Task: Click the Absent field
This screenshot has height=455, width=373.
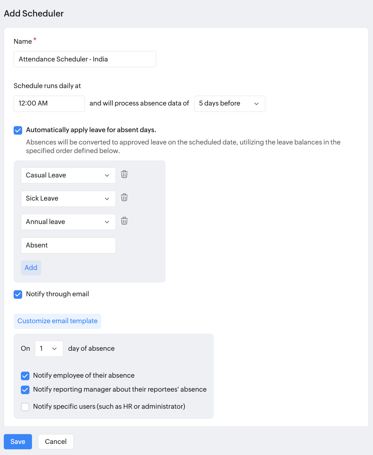Action: click(x=68, y=245)
